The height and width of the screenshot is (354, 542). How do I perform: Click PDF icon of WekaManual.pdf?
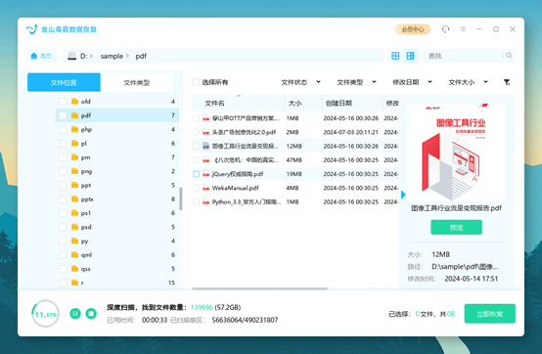(x=206, y=188)
